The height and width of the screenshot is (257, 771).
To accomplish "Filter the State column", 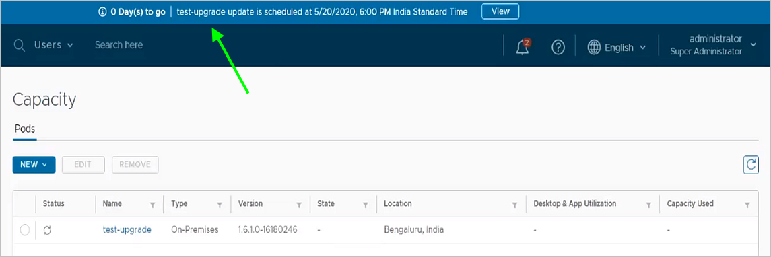I will tap(366, 205).
